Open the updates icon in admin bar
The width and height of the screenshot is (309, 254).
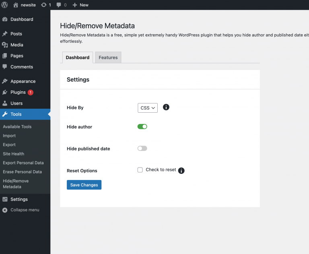(43, 5)
